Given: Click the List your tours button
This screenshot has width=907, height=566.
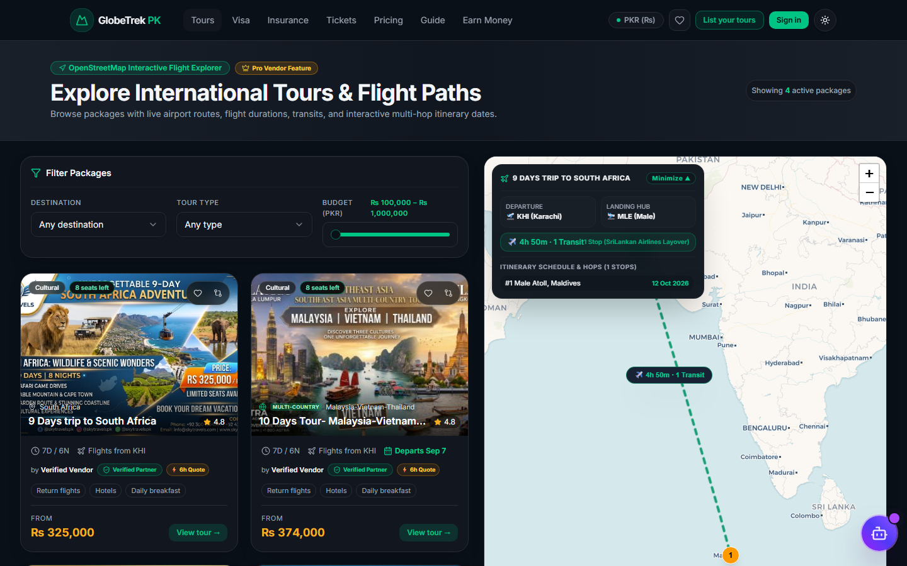Looking at the screenshot, I should (729, 20).
